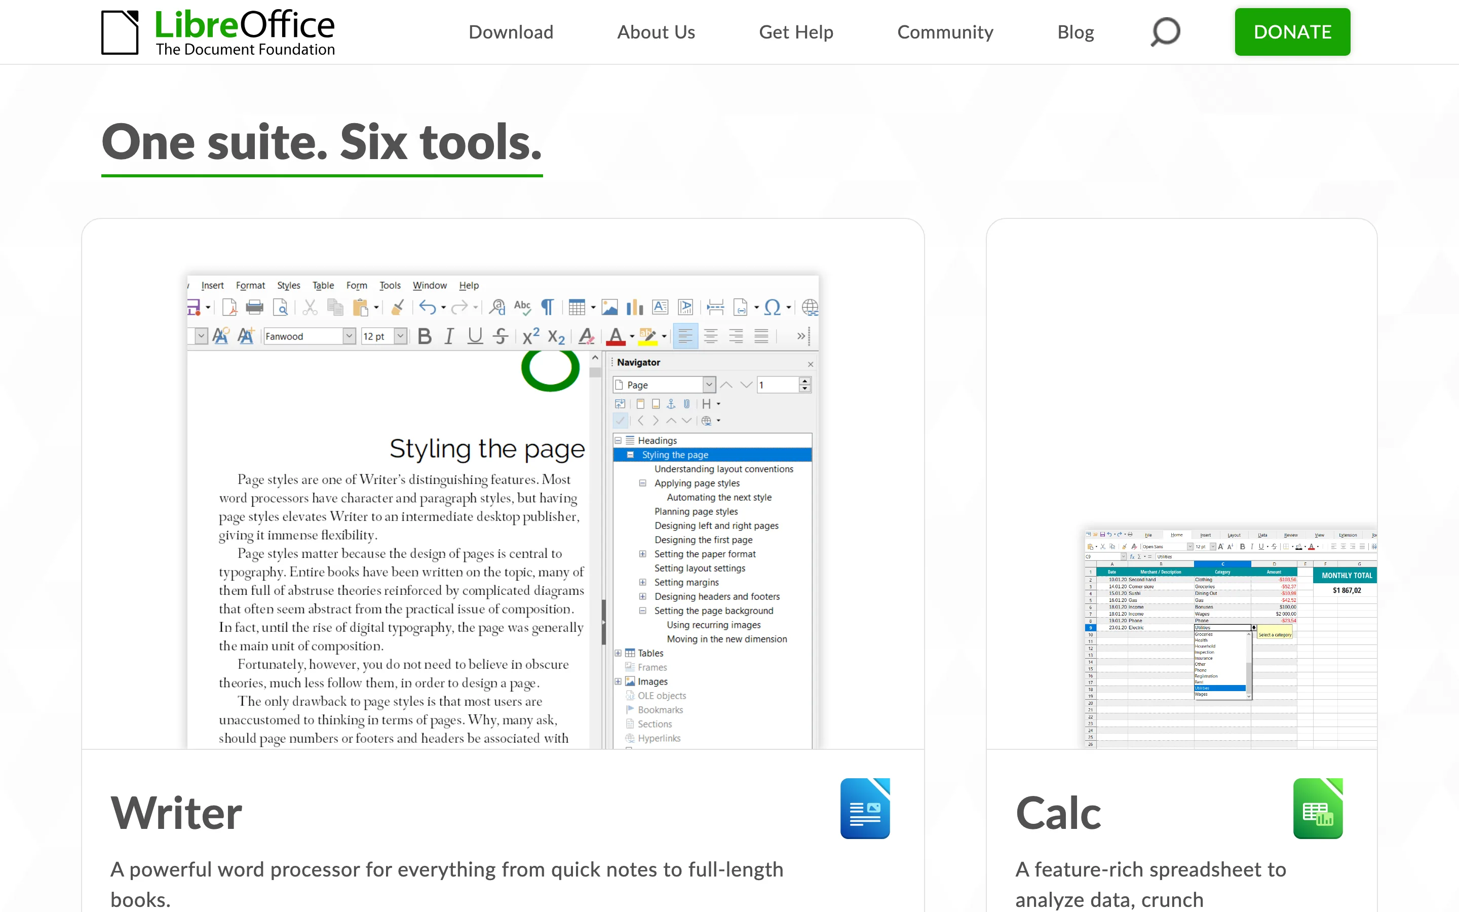
Task: Open the Table menu in Writer
Action: coord(323,286)
